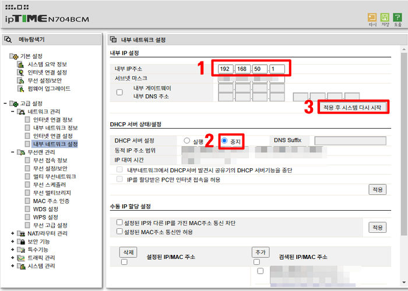Click the 삭제 button
This screenshot has height=291, width=408.
tap(128, 252)
